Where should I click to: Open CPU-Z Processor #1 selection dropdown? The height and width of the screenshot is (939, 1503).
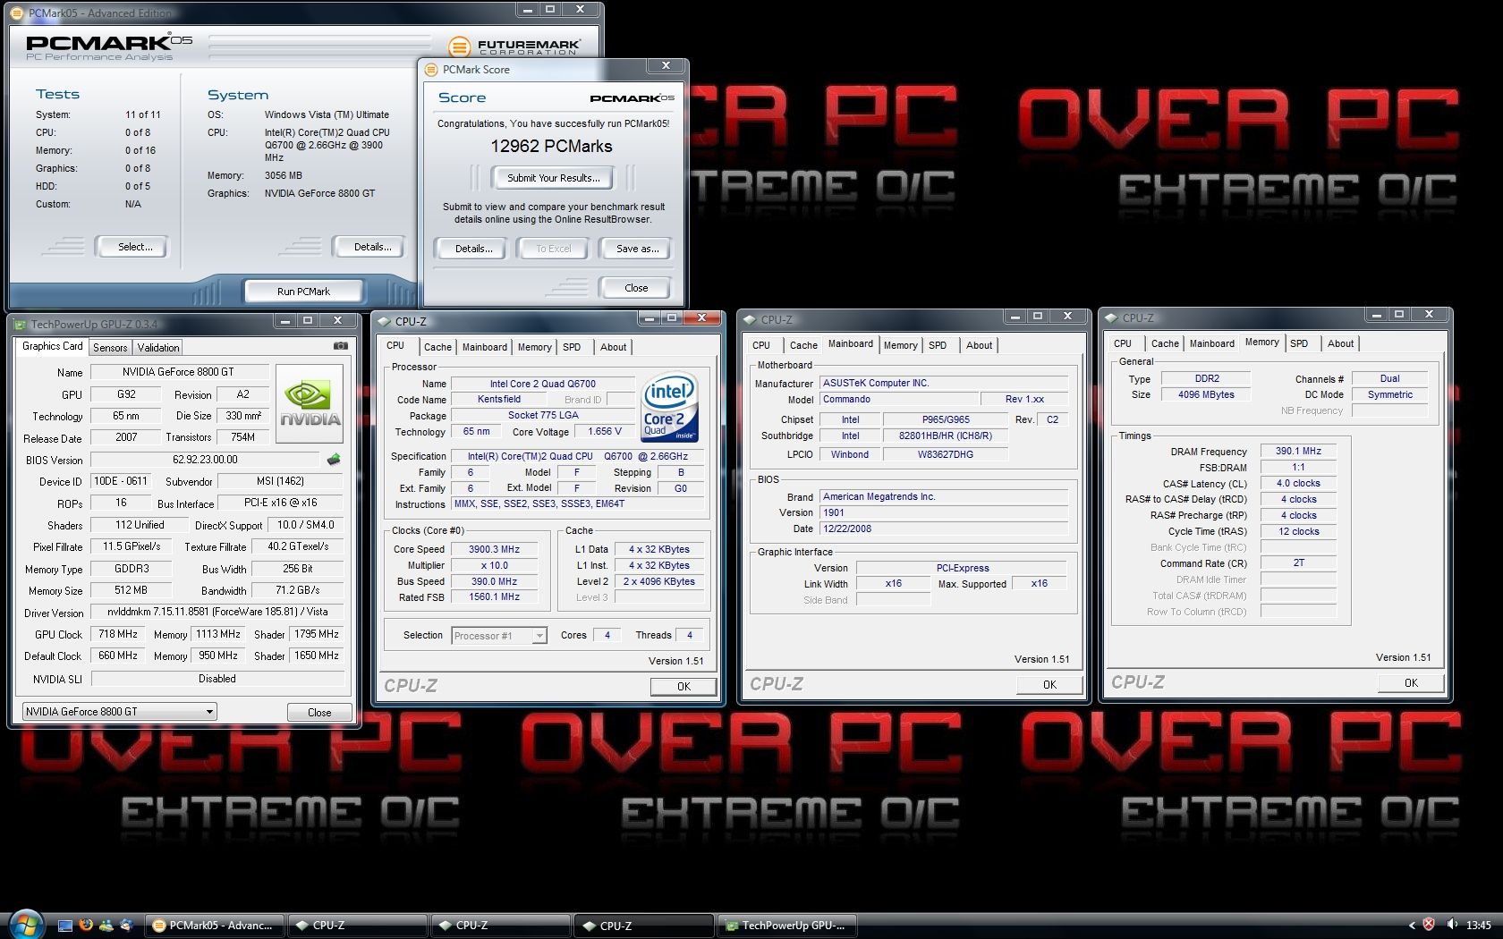point(498,636)
